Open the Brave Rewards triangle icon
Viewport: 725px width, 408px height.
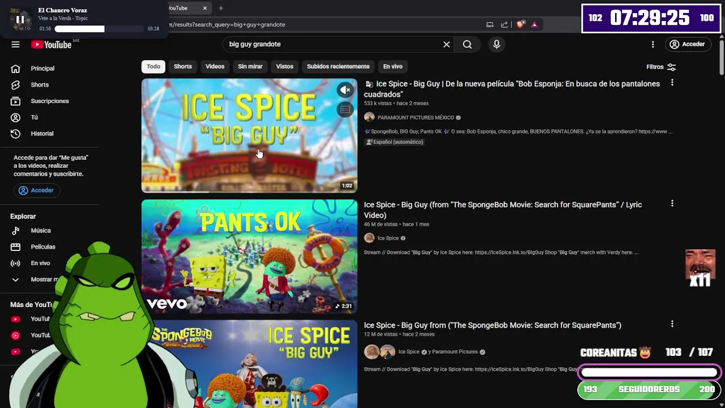[x=534, y=24]
